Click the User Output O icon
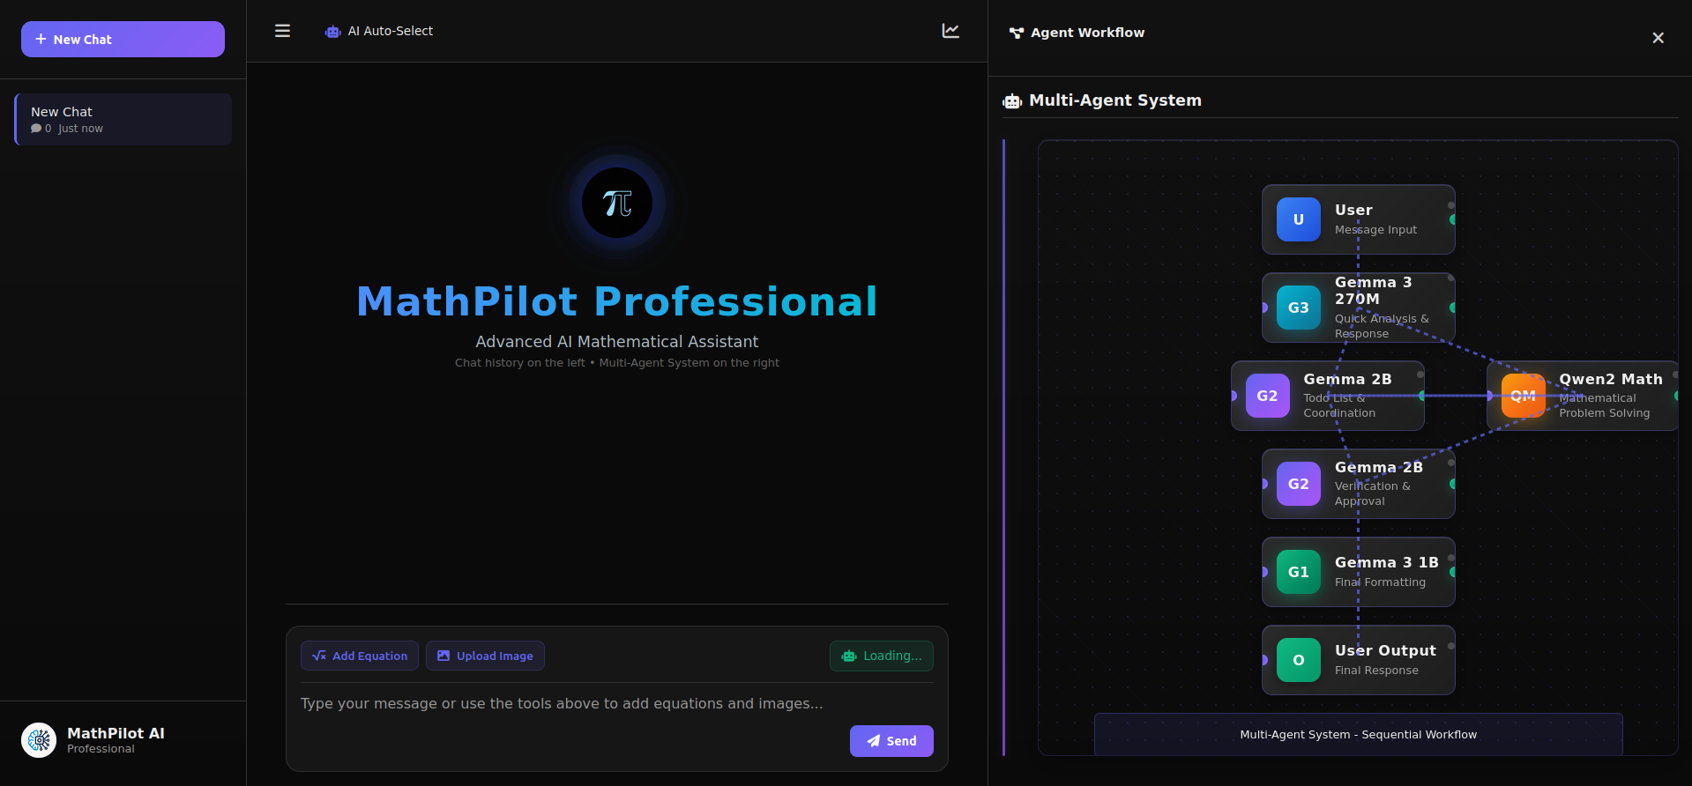This screenshot has height=786, width=1692. tap(1299, 660)
